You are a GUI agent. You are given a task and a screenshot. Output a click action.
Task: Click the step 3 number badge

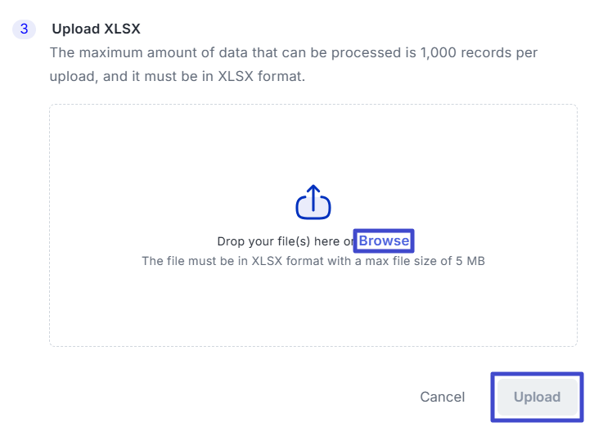point(24,29)
